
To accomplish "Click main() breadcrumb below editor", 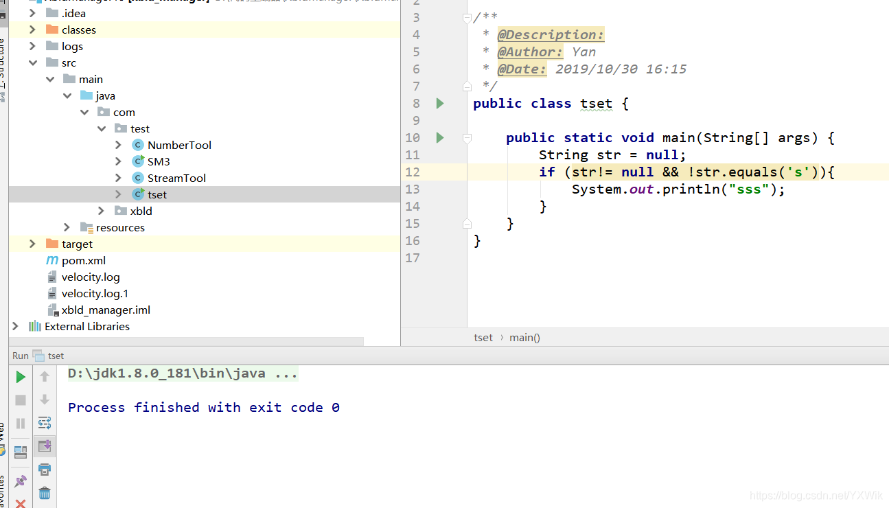I will (524, 337).
